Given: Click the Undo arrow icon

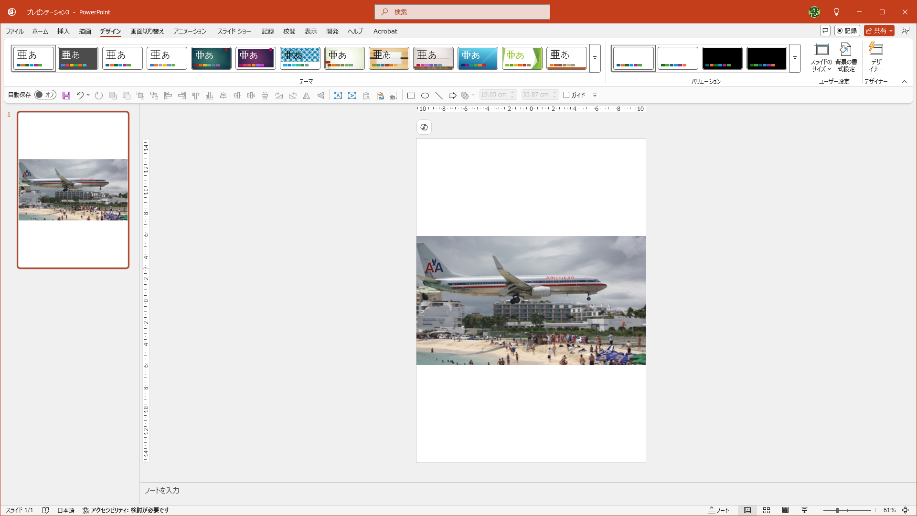Looking at the screenshot, I should [x=80, y=95].
